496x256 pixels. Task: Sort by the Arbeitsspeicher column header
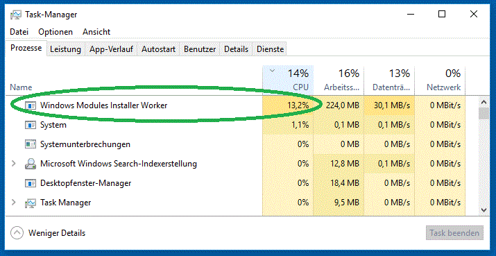(x=339, y=80)
